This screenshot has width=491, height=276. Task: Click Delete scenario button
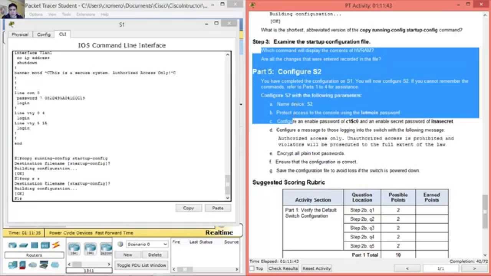[155, 255]
